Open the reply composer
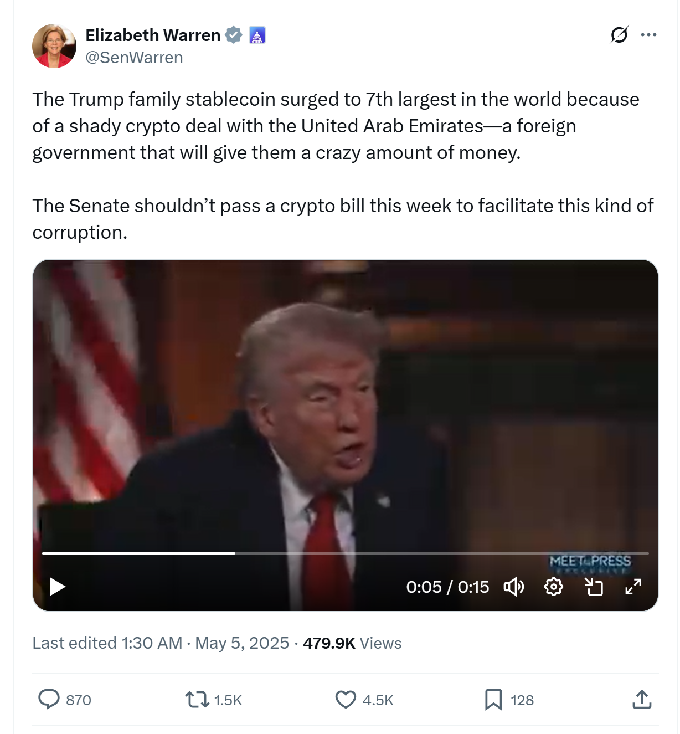Image resolution: width=680 pixels, height=734 pixels. point(50,700)
